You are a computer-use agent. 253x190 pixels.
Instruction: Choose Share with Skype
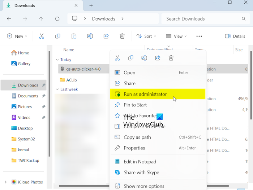click(x=158, y=172)
